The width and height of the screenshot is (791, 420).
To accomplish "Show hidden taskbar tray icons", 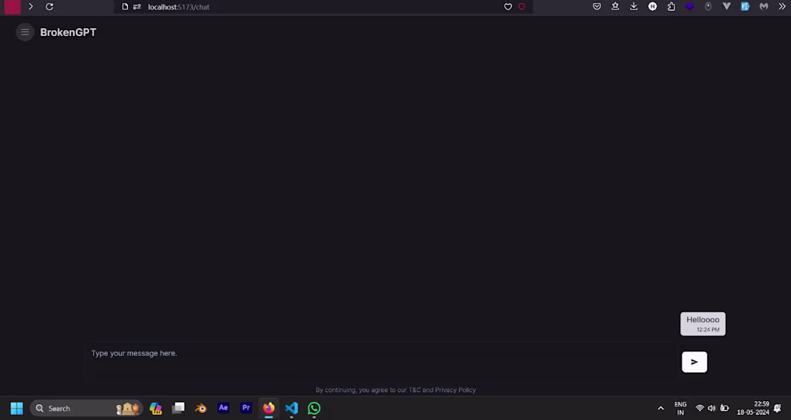I will 660,408.
